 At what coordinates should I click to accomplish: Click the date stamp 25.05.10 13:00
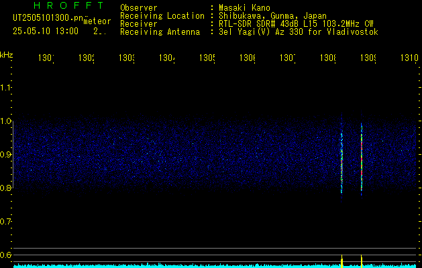click(46, 31)
